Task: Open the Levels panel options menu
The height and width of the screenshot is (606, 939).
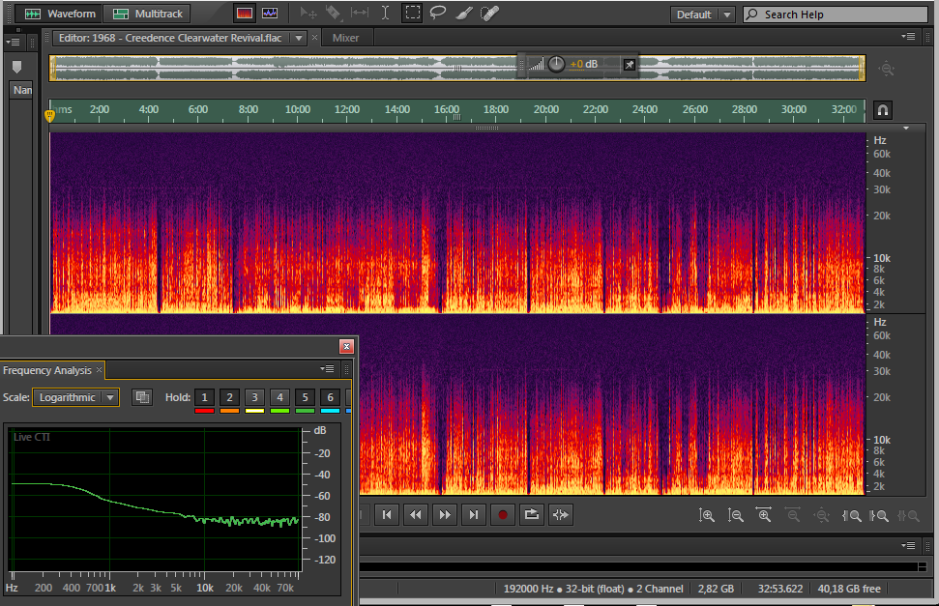Action: tap(908, 545)
